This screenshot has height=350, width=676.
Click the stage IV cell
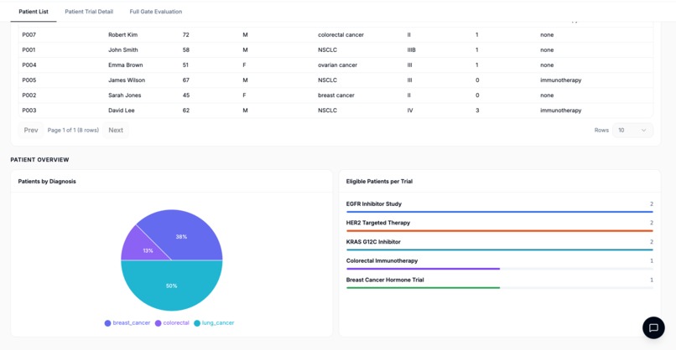pos(410,111)
